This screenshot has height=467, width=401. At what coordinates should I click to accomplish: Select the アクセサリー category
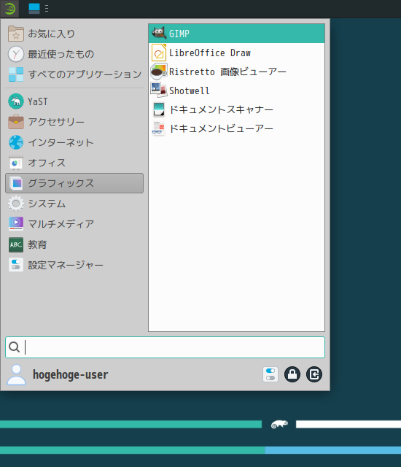click(74, 122)
